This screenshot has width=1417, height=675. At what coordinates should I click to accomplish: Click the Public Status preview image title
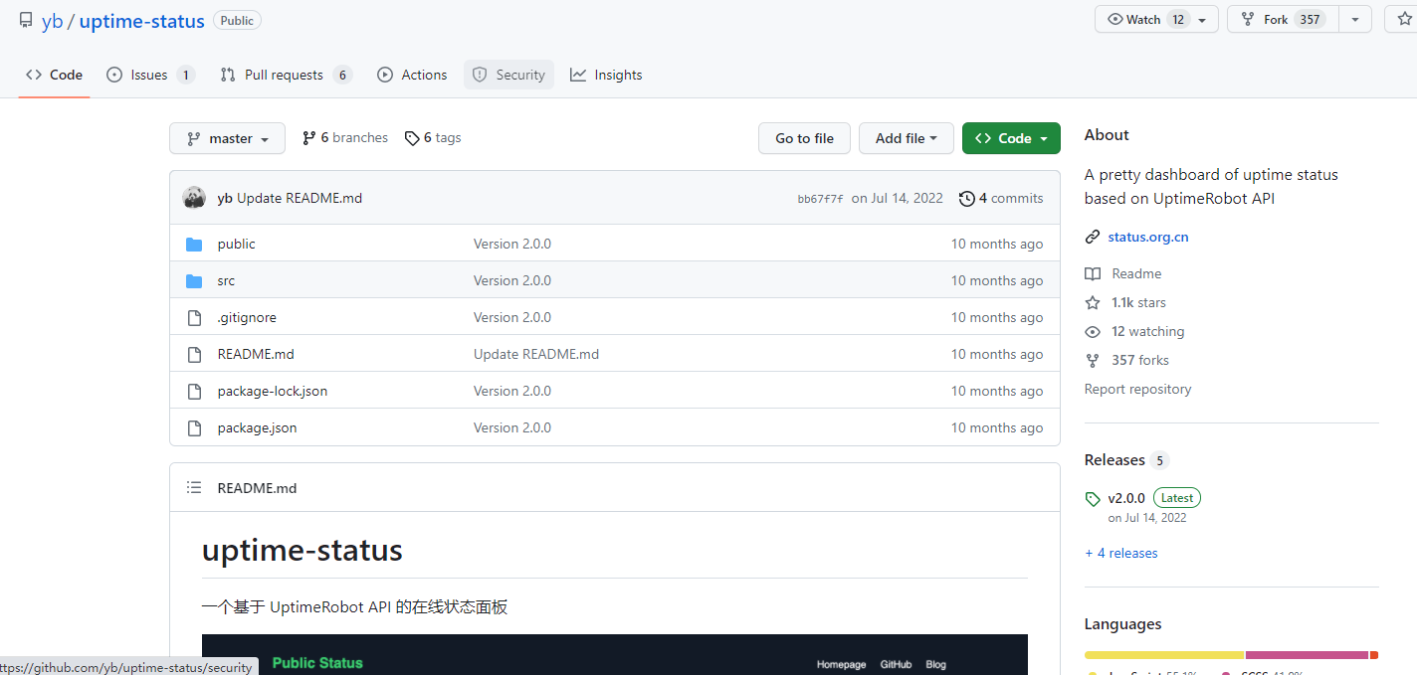click(317, 663)
